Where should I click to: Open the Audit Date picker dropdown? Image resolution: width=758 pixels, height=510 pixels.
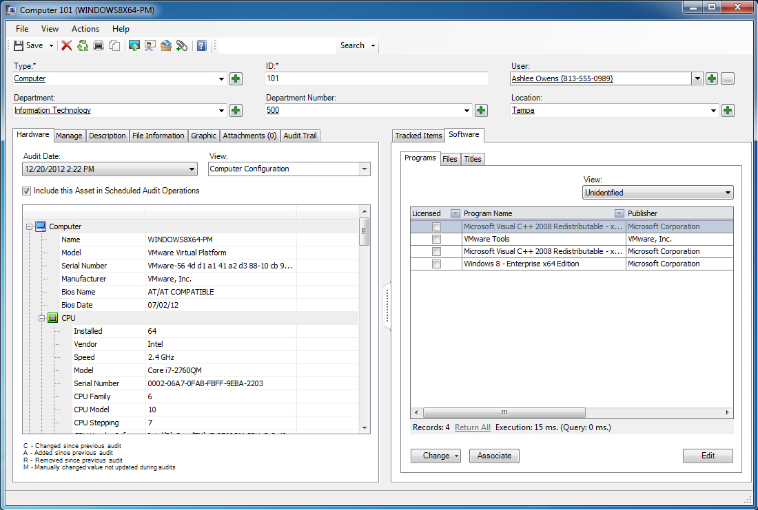click(x=192, y=169)
